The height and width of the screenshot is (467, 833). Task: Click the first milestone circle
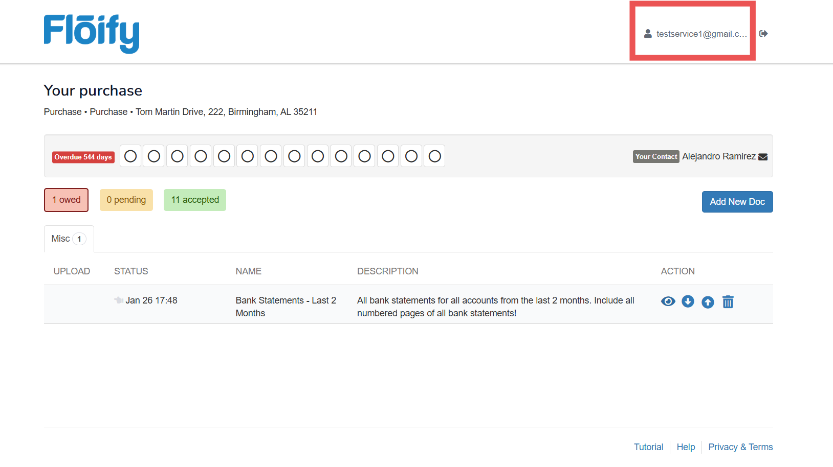pos(130,156)
